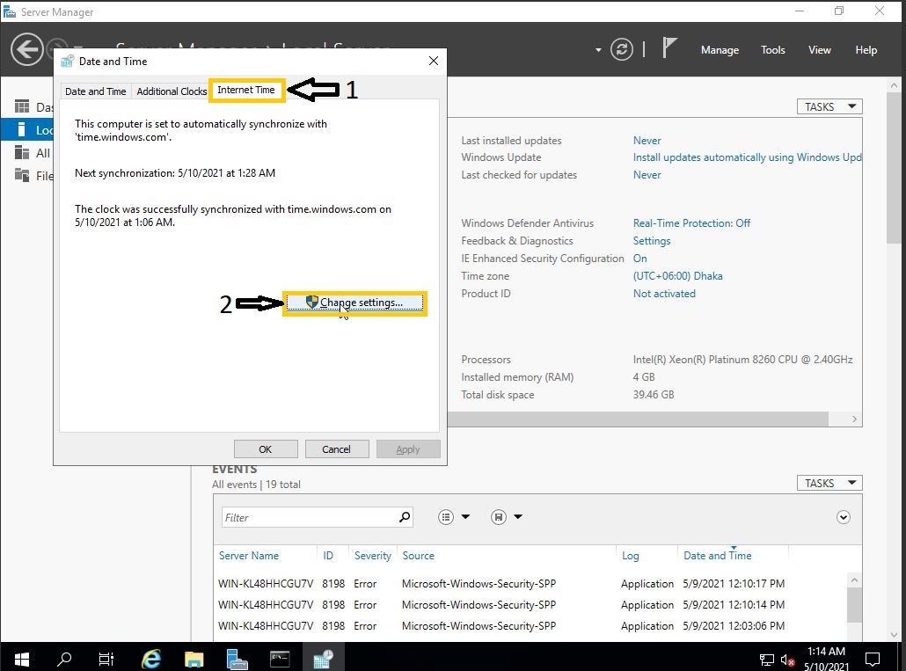Open the Tools menu
The image size is (906, 671).
(772, 50)
